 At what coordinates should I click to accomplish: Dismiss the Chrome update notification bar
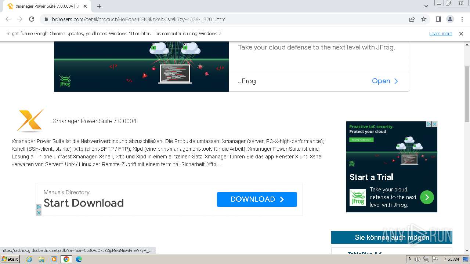tap(461, 34)
